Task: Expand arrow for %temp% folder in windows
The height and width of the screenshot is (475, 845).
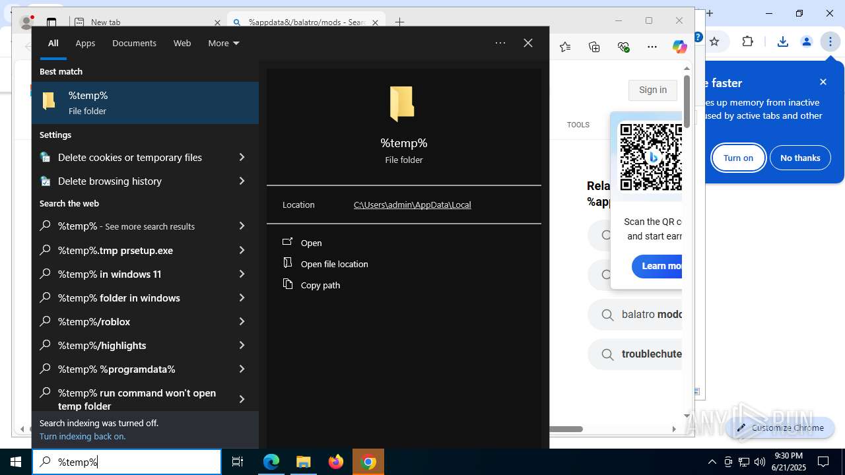Action: pyautogui.click(x=242, y=298)
